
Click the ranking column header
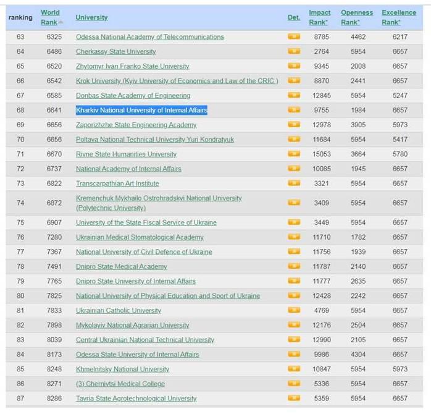click(20, 17)
